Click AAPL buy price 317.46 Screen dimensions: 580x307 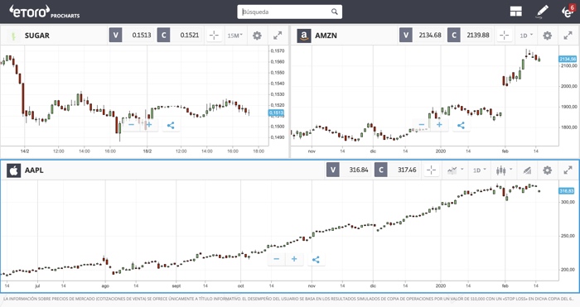(407, 170)
